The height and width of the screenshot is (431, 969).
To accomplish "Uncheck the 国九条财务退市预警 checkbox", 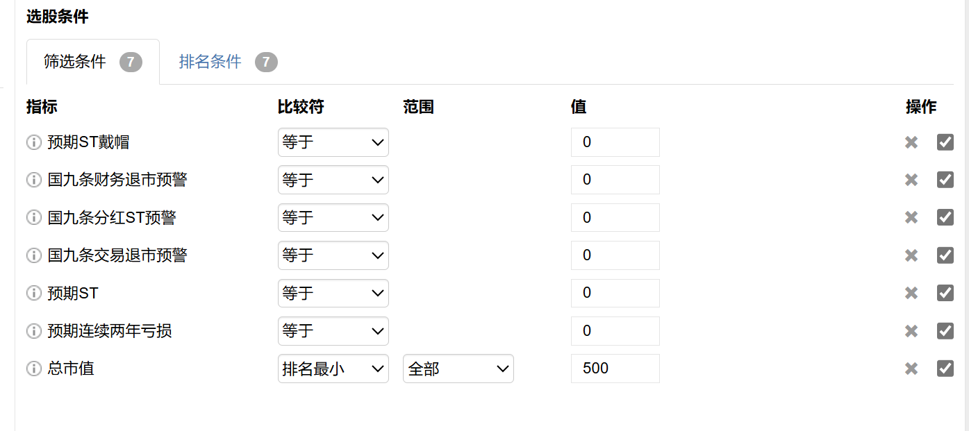I will [x=945, y=180].
